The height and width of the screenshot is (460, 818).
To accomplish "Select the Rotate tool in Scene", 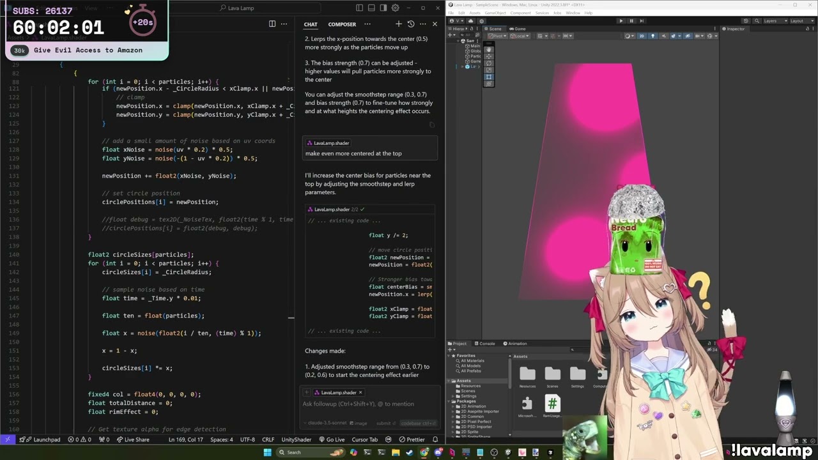I will (489, 63).
